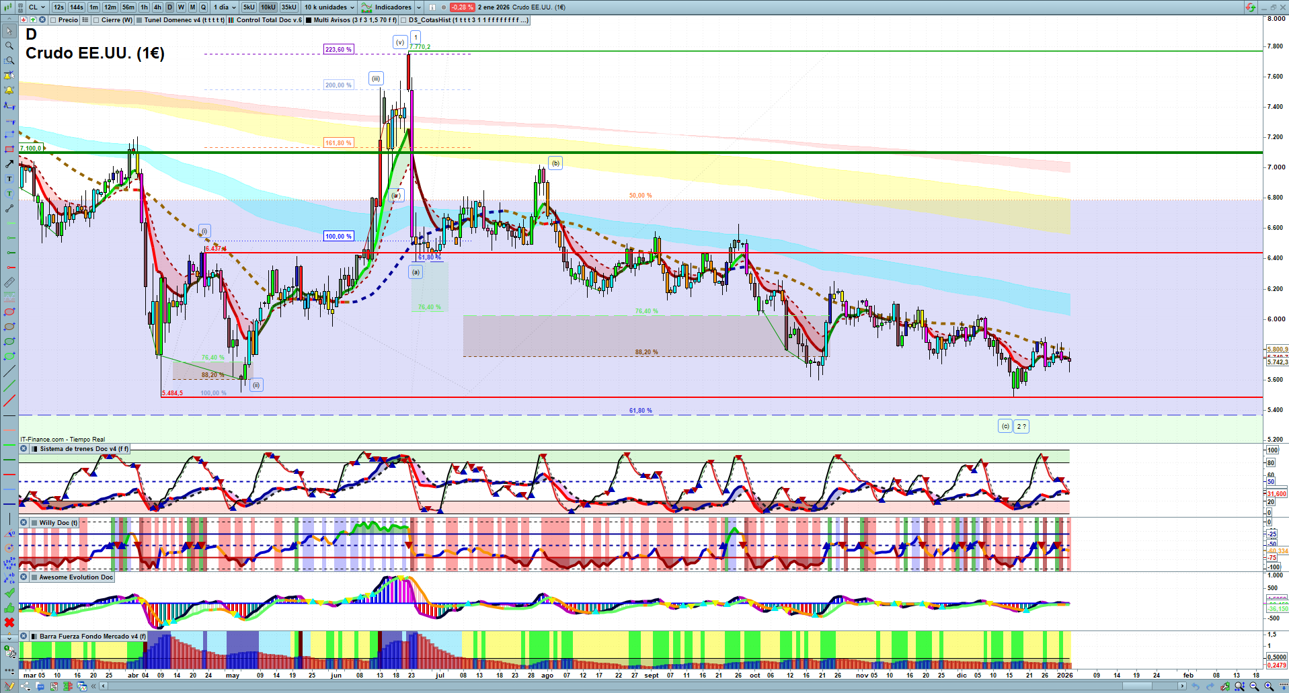Select the arrow pointer tool
The height and width of the screenshot is (693, 1289).
[9, 31]
